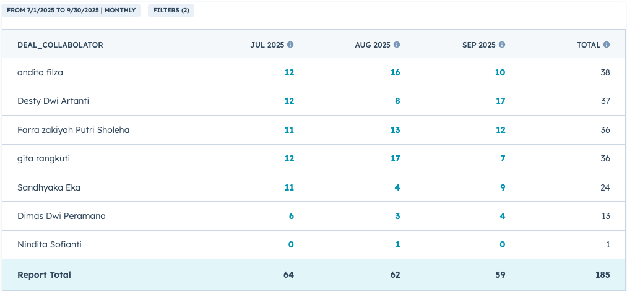Open gita rangkuti's September value 7
This screenshot has height=292, width=627.
(x=503, y=158)
